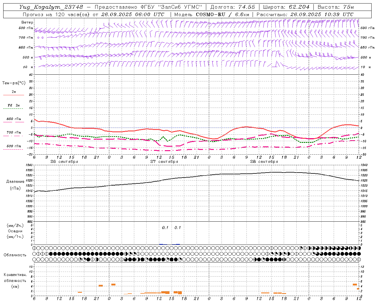The width and height of the screenshot is (376, 301).
Task: Click the first 0.1 precipitation value
Action: 165,228
